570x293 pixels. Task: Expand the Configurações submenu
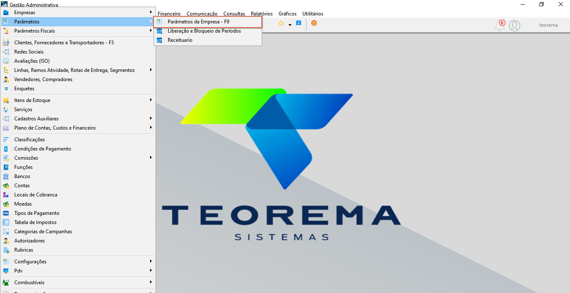point(151,261)
